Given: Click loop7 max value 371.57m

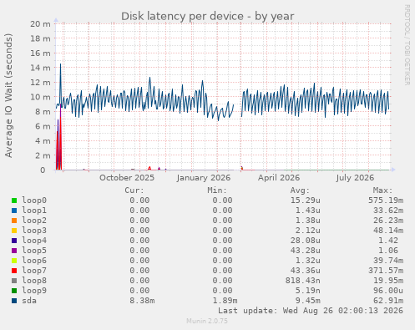Looking at the screenshot, I should coord(386,271).
